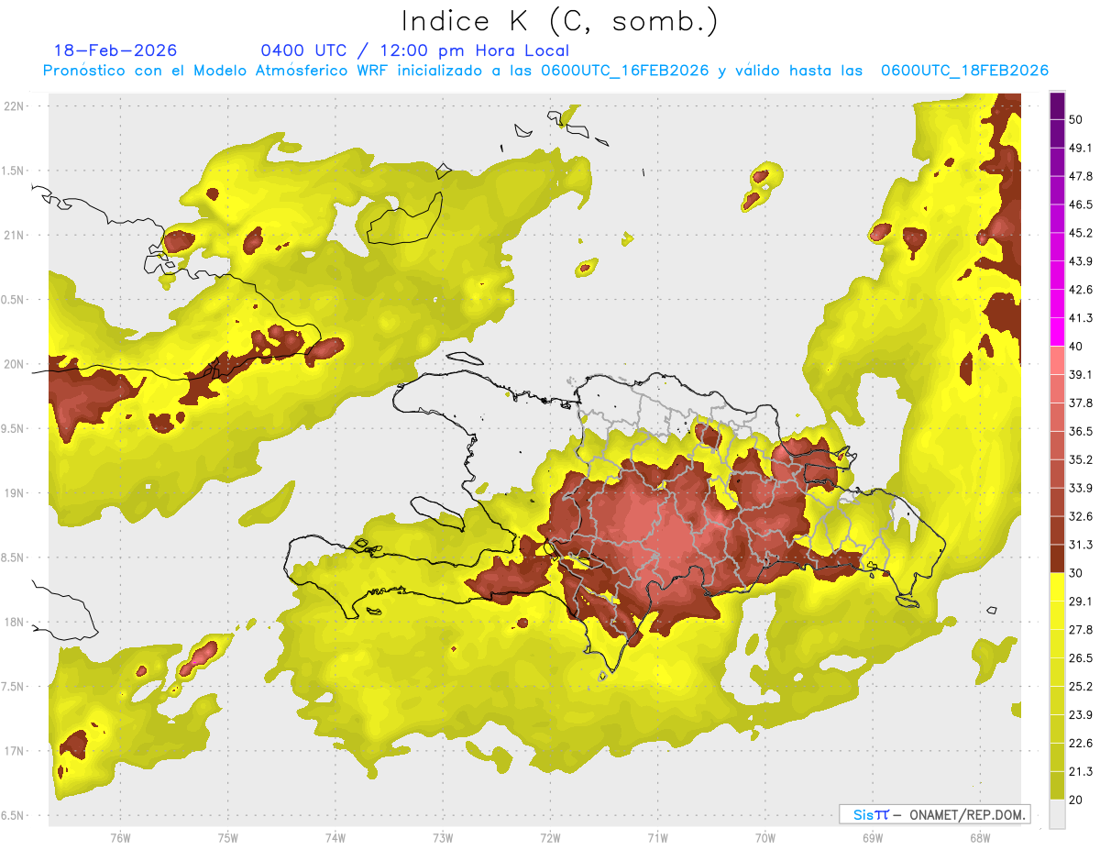
Task: Click the colorbar value '32.6'
Action: coord(1081,516)
